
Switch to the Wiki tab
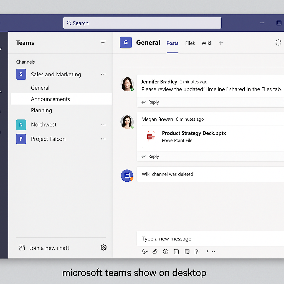coord(206,43)
